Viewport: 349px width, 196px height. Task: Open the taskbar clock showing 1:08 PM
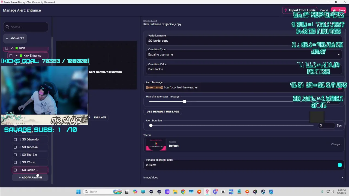341,192
